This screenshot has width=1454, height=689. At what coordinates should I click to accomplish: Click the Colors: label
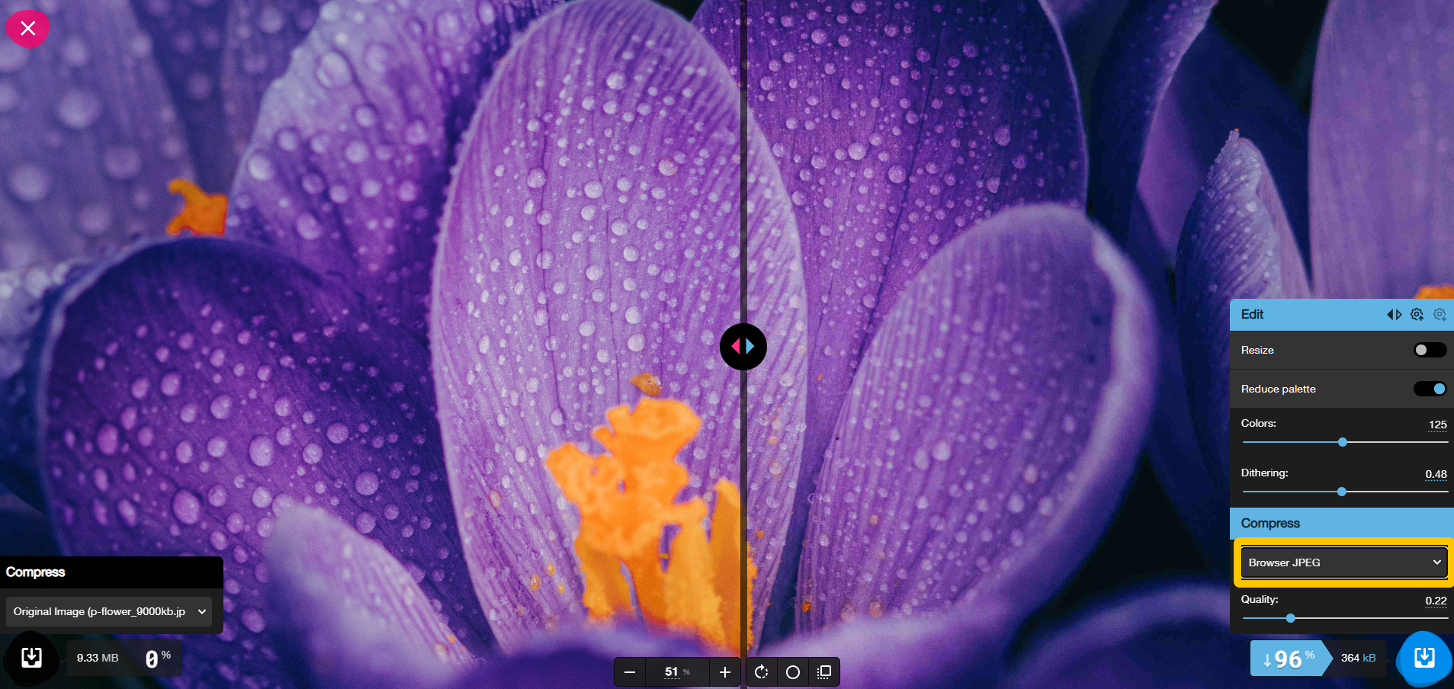pyautogui.click(x=1258, y=423)
